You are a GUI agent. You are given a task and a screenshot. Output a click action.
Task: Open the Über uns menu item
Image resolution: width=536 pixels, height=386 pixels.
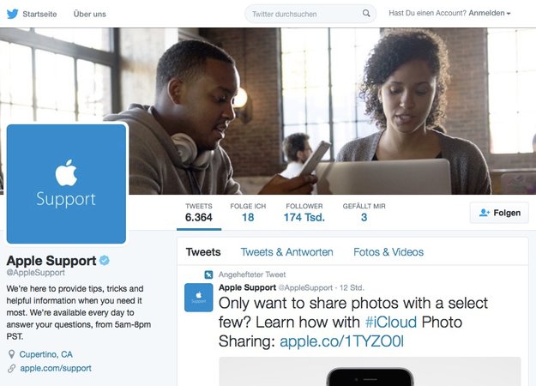point(89,14)
